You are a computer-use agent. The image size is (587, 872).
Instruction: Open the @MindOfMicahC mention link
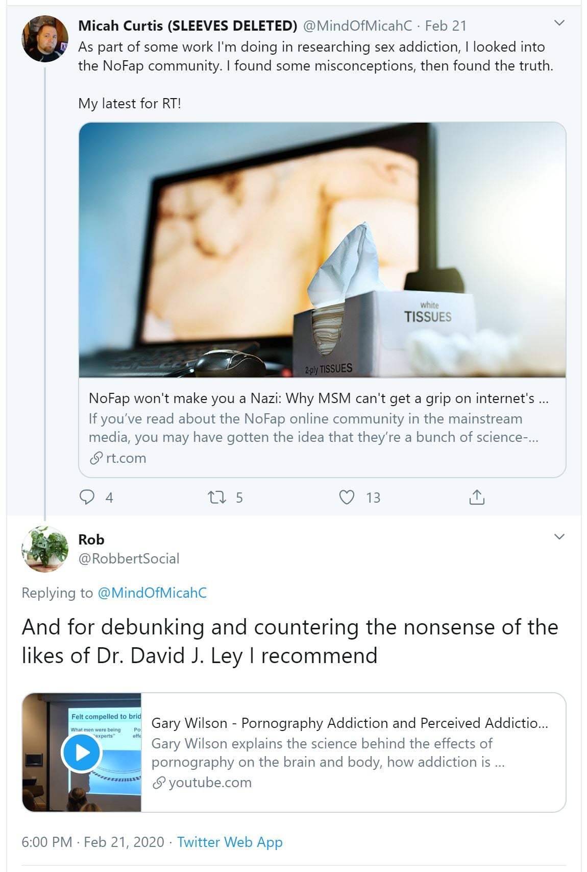(152, 593)
